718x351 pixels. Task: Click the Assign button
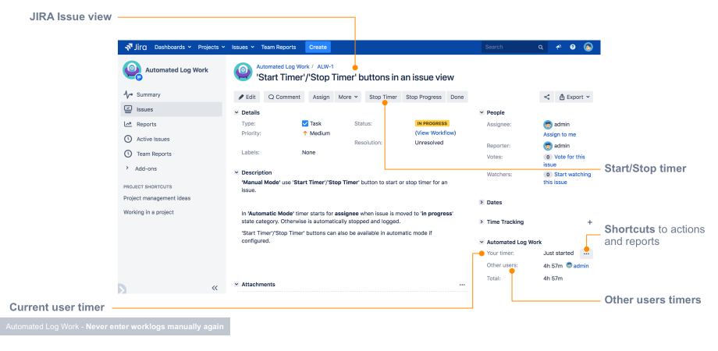coord(321,97)
